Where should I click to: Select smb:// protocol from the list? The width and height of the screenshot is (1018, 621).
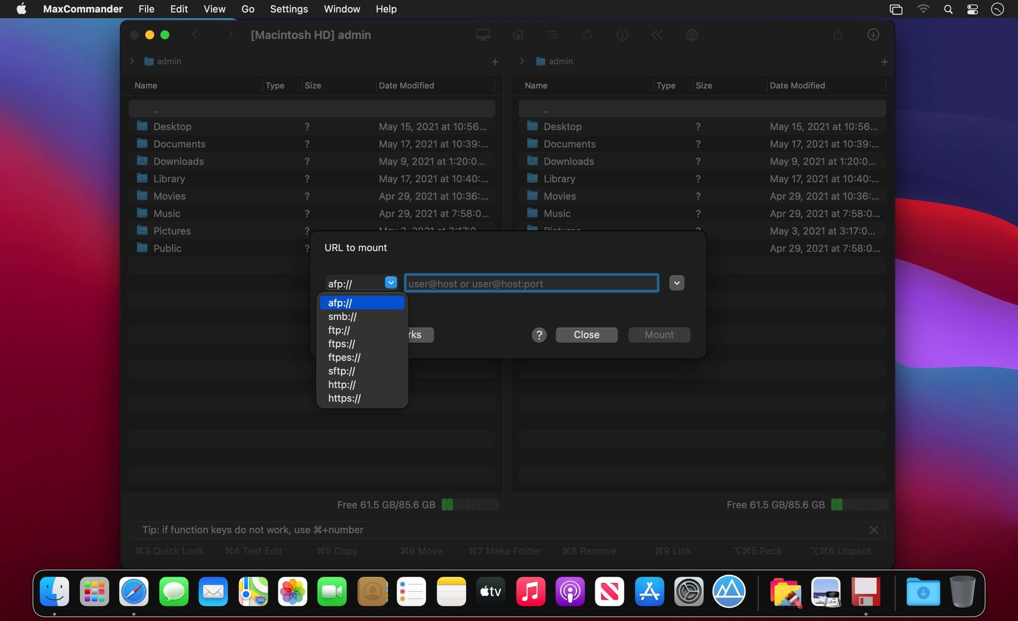pyautogui.click(x=342, y=317)
